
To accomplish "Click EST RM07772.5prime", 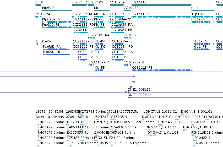I will click(51, 122).
